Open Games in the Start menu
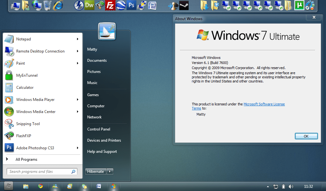The width and height of the screenshot is (326, 191). (93, 95)
